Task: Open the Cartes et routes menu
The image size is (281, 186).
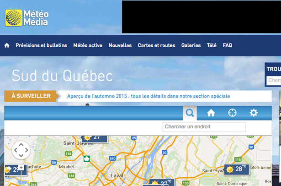Action: [156, 45]
